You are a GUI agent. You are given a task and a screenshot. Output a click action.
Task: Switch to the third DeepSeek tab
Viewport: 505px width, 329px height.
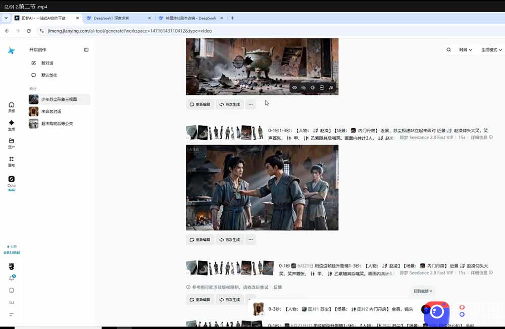(191, 18)
